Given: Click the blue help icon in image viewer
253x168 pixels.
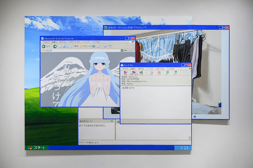Looking at the screenshot, I should (195, 117).
